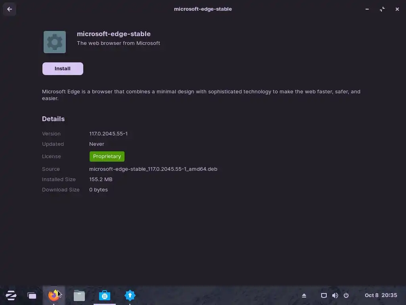The height and width of the screenshot is (305, 406).
Task: Click the Download Size label
Action: tap(61, 190)
